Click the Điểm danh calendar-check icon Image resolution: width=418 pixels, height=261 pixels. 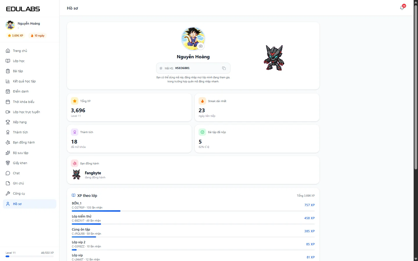point(8,91)
